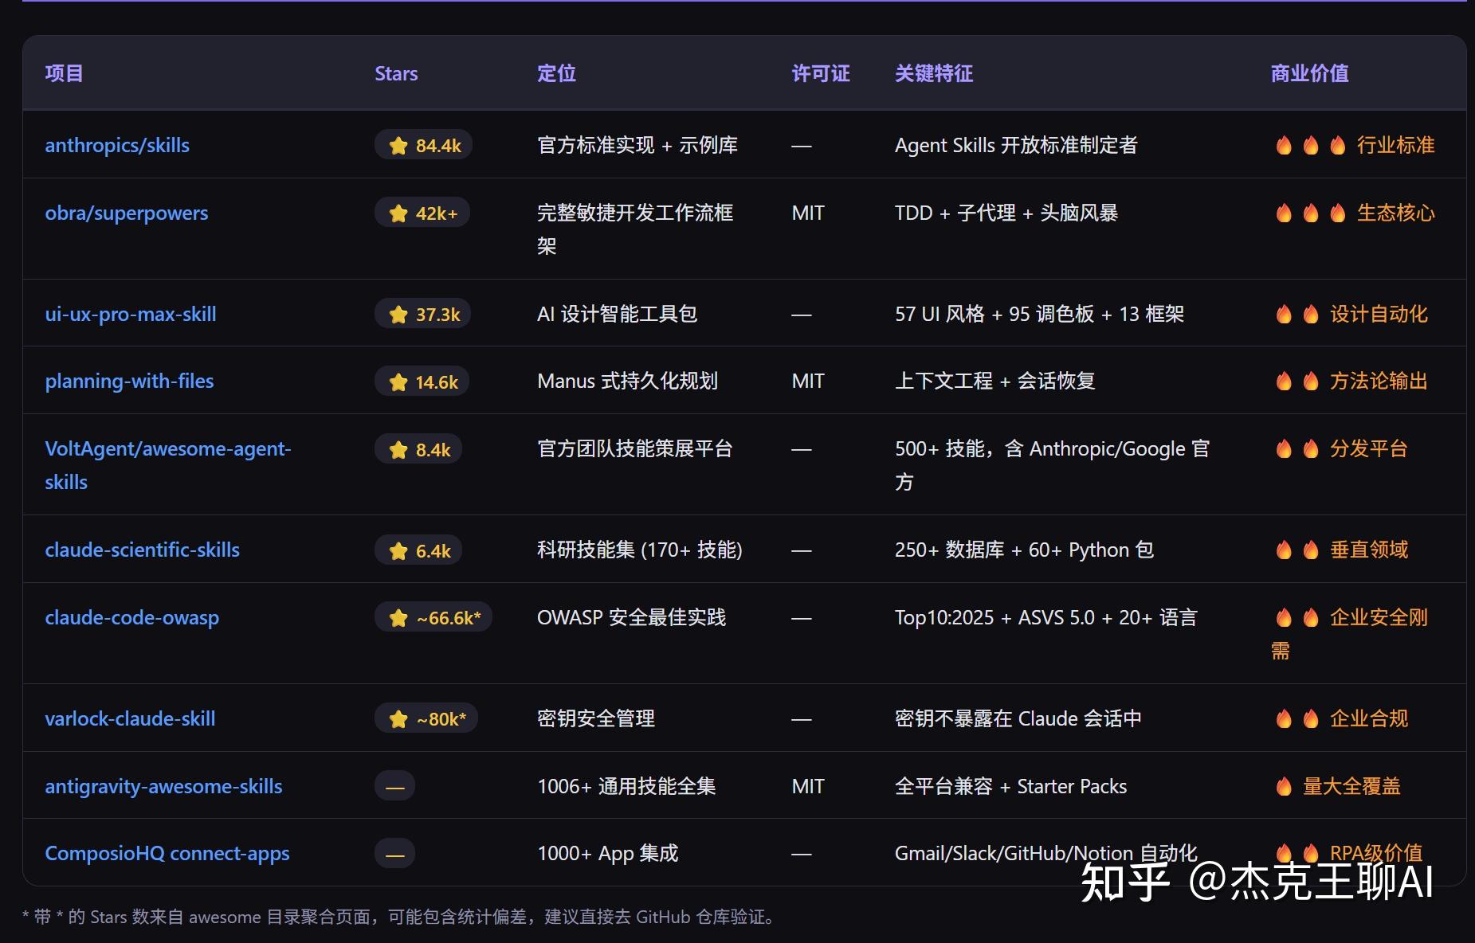Screen dimensions: 1475x943
Task: Click the 垂直领域 value label
Action: 1368,550
